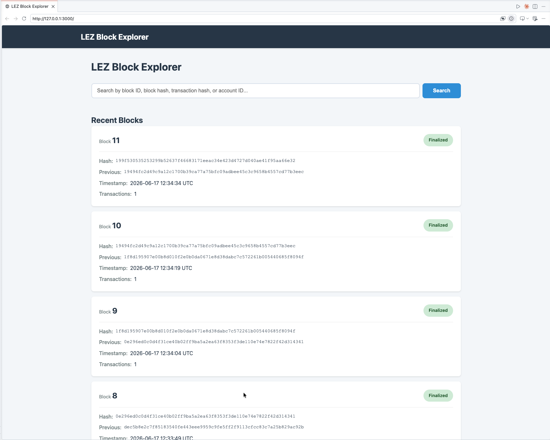The height and width of the screenshot is (440, 550).
Task: Open the orange Claude starburst icon
Action: (527, 7)
